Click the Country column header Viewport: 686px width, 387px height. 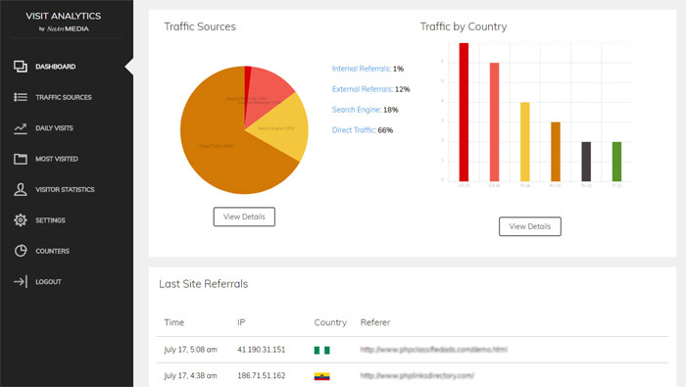tap(330, 322)
